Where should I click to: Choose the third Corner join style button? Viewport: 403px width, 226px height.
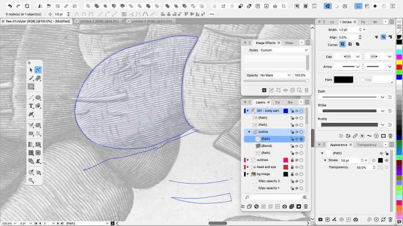(x=357, y=44)
